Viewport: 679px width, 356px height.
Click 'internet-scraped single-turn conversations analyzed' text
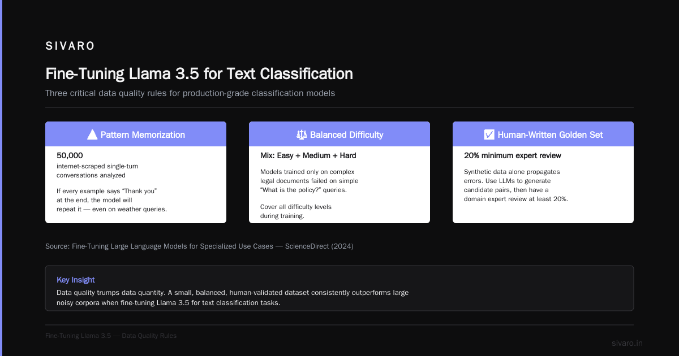tap(97, 171)
